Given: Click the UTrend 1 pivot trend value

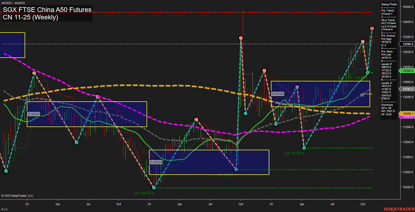Looking at the screenshot, I should 387,14.
